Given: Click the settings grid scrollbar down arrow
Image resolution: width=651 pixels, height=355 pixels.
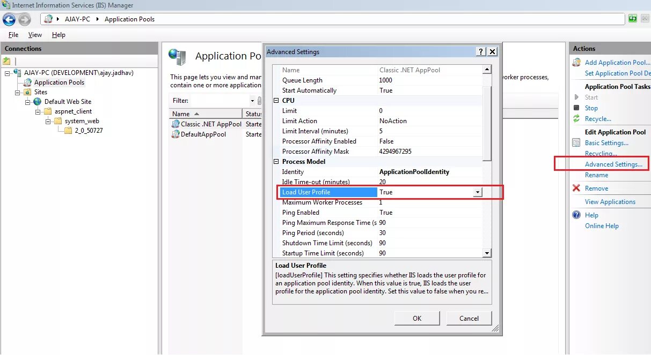Looking at the screenshot, I should point(487,253).
